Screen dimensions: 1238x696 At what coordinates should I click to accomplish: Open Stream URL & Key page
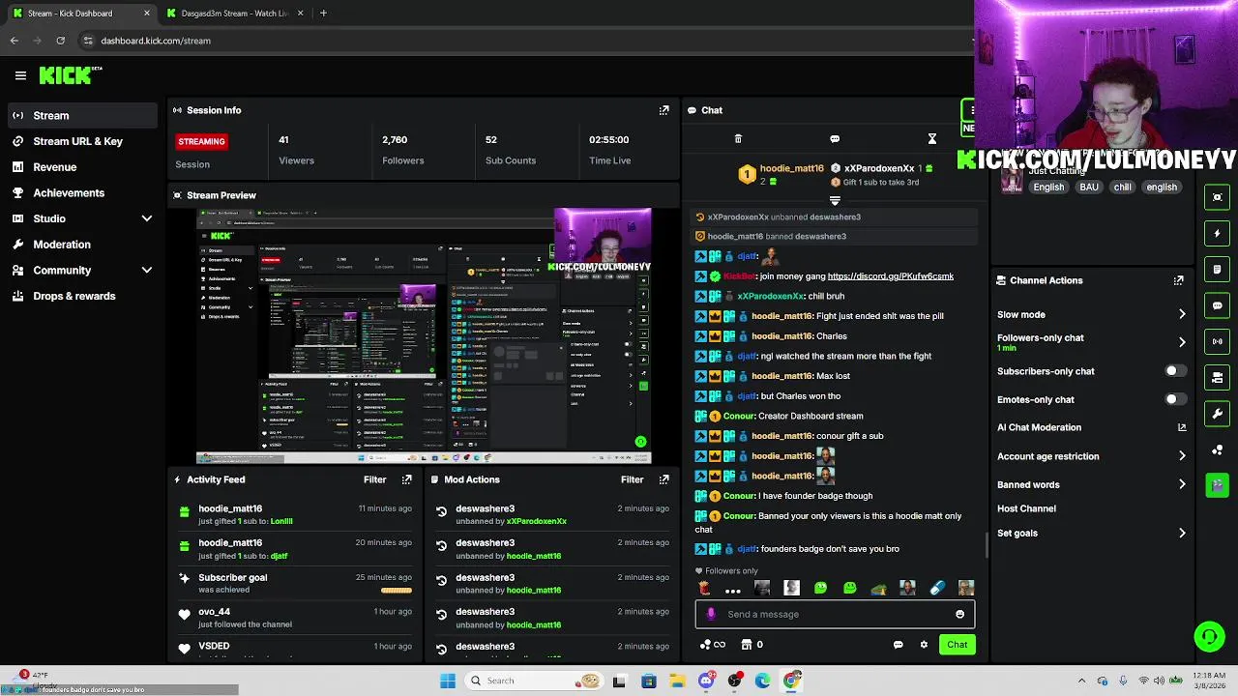82,141
